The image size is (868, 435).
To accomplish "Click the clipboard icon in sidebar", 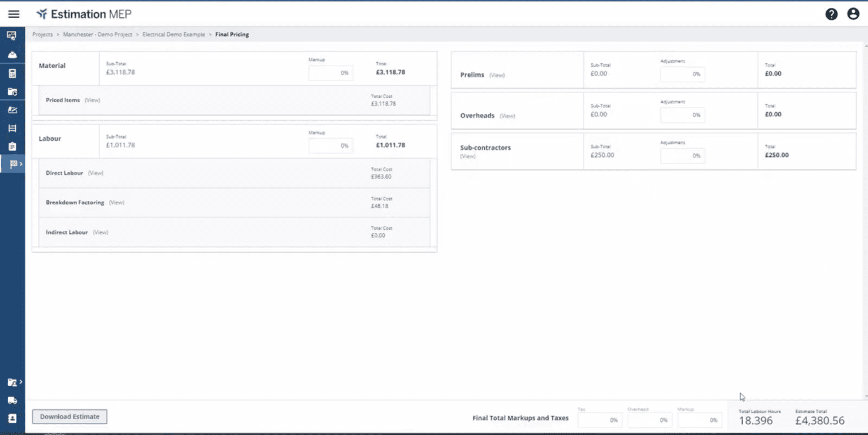I will [x=12, y=146].
